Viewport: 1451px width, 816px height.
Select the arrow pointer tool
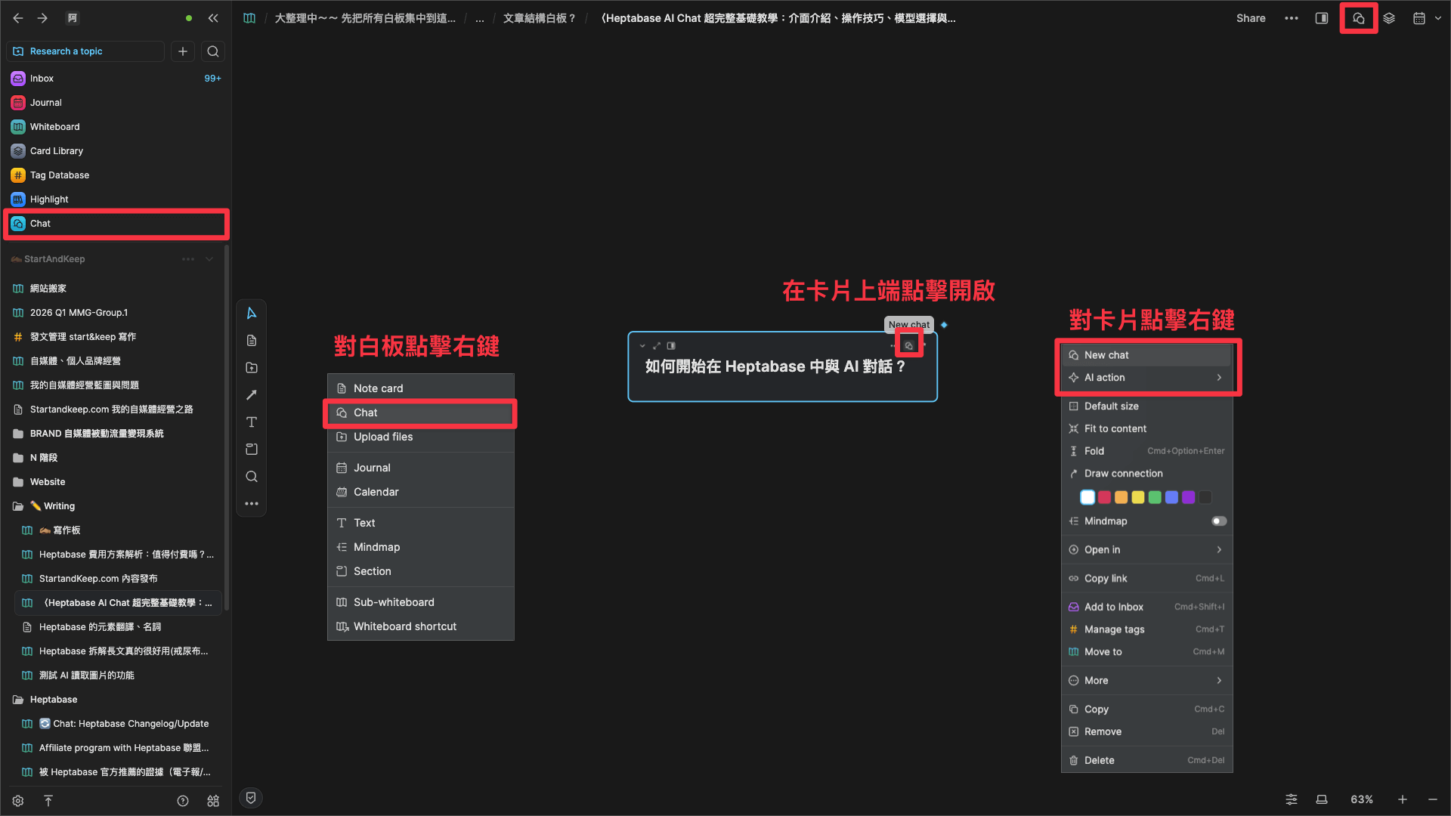click(252, 314)
